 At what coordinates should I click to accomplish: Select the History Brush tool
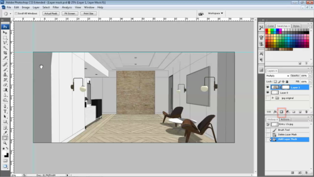point(5,80)
